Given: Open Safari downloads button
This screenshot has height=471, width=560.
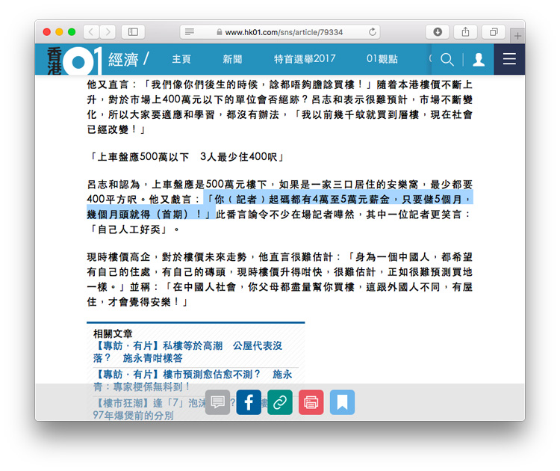Looking at the screenshot, I should tap(438, 32).
